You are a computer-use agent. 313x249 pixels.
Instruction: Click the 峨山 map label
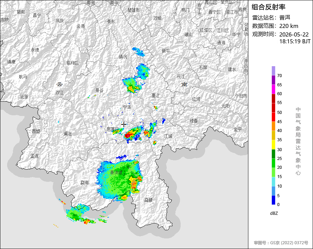tap(188, 34)
